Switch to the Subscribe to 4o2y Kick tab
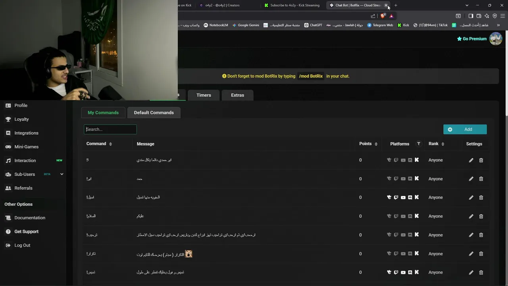Screen dimensions: 508x286 click(x=292, y=5)
